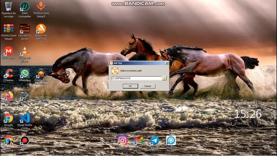Click the 3DP Net logo in dialog
The image size is (277, 156).
click(115, 71)
